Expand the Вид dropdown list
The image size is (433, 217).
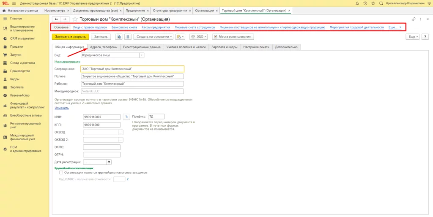click(x=142, y=55)
